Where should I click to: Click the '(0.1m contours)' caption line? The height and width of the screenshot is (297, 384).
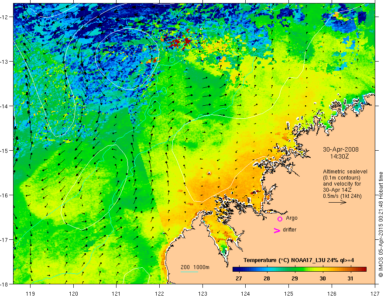click(x=341, y=178)
